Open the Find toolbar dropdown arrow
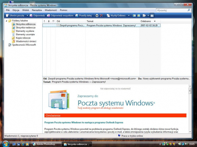197x147 pixels. click(x=148, y=15)
